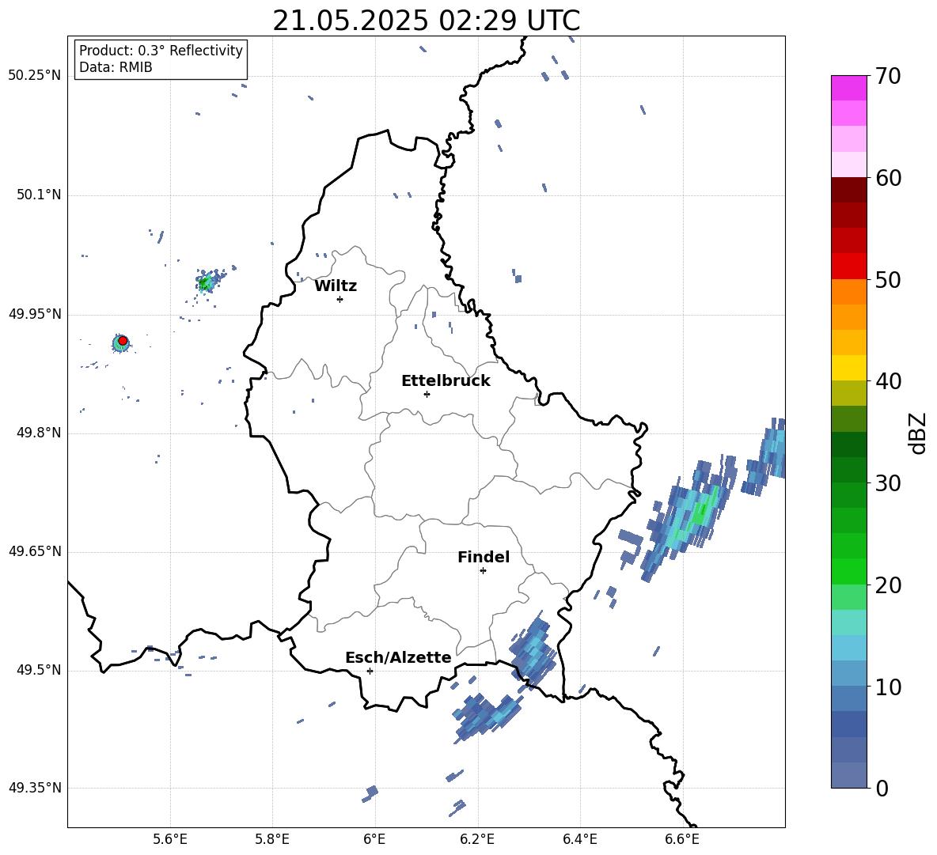Click the cross marker below Wiltz

tap(340, 299)
